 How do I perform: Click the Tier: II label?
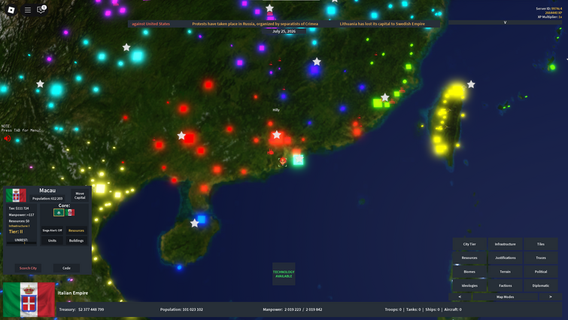click(16, 232)
